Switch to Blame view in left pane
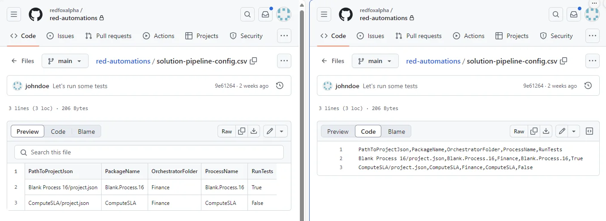The image size is (606, 221). pyautogui.click(x=86, y=132)
